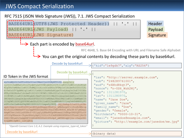Click the token header segment starting 'eyJraWQiOiIxZTlnZGs3'

[33, 82]
